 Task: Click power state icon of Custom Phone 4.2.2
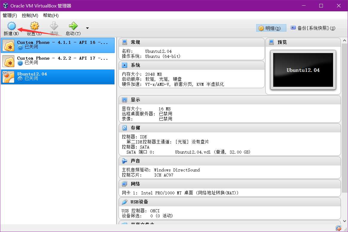click(x=20, y=63)
